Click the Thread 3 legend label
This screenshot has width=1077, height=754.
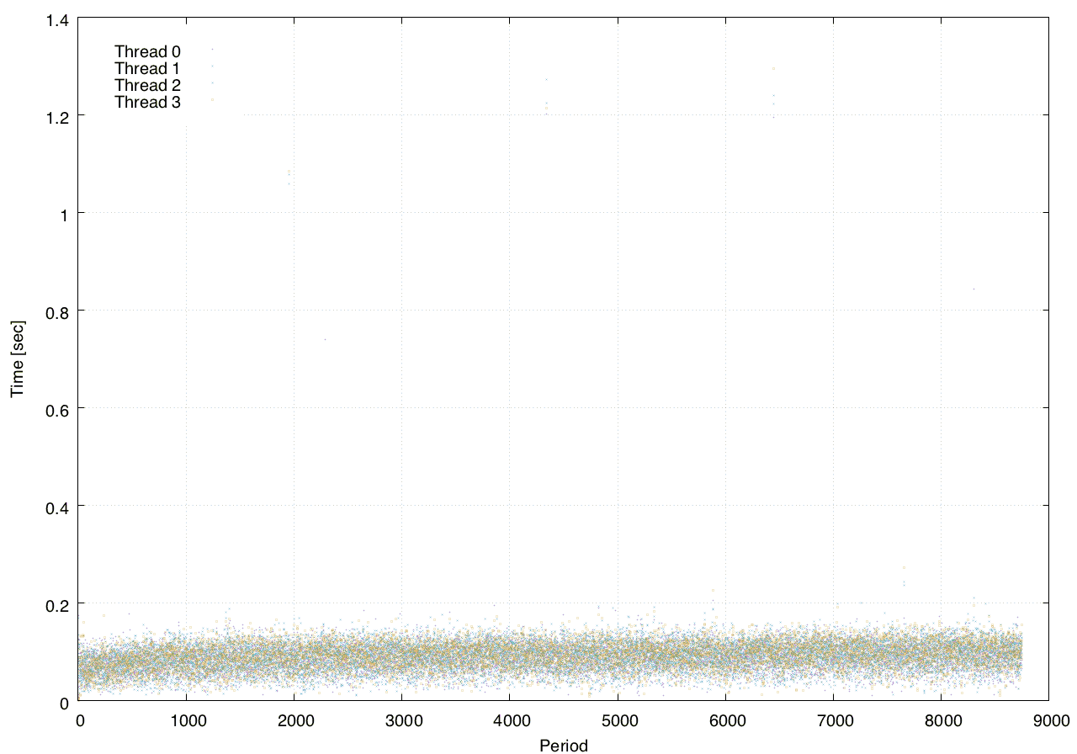pyautogui.click(x=148, y=103)
